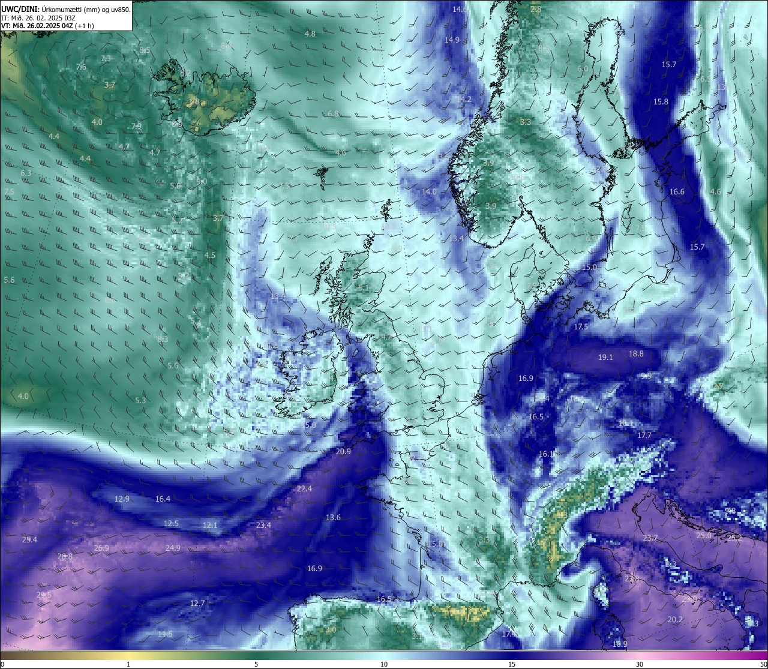Click the 13.6 value on the map
Viewport: 768px width, 669px height.
[x=333, y=517]
